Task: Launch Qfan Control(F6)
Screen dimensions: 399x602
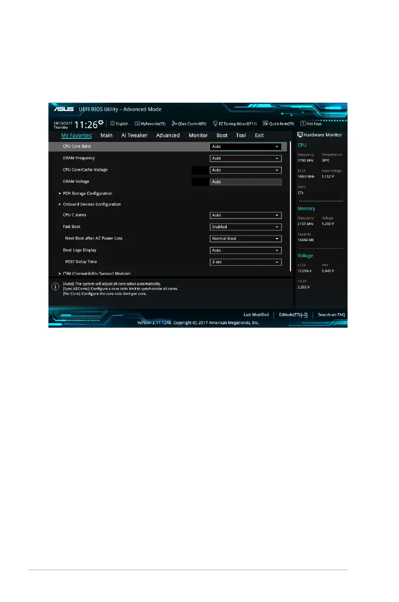Action: click(x=189, y=124)
